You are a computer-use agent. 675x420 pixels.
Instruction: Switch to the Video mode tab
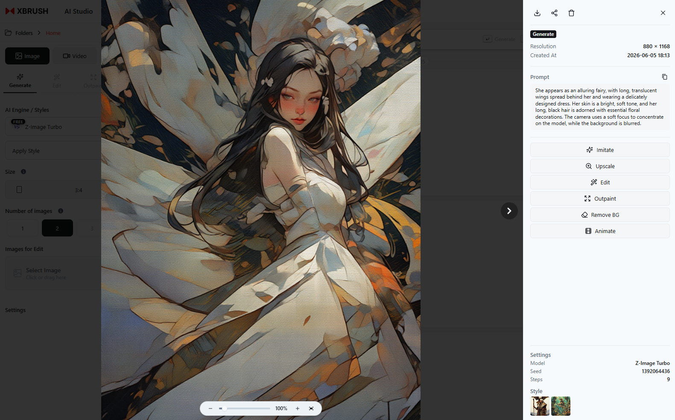pos(75,56)
